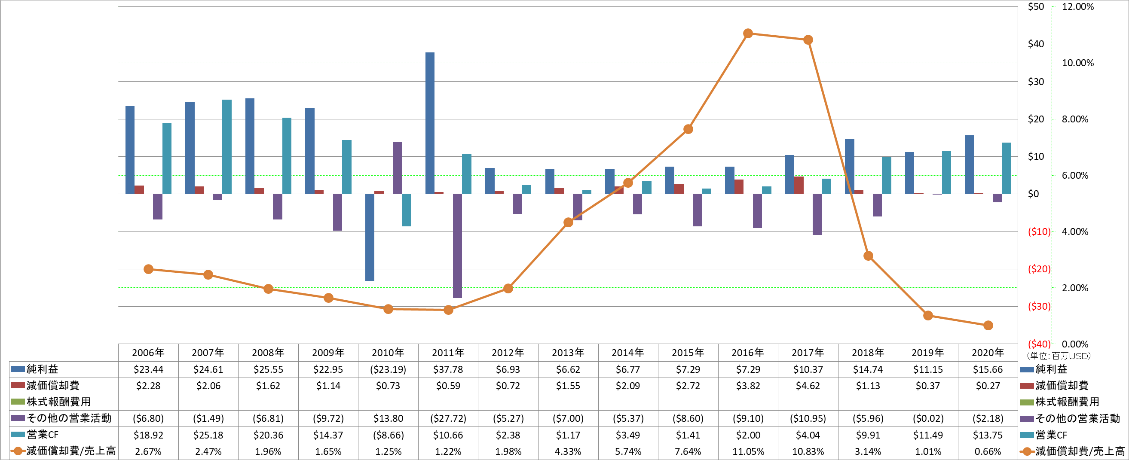Click the 0.00% secondary axis label
Viewport: 1129px width, 460px height.
[1075, 344]
